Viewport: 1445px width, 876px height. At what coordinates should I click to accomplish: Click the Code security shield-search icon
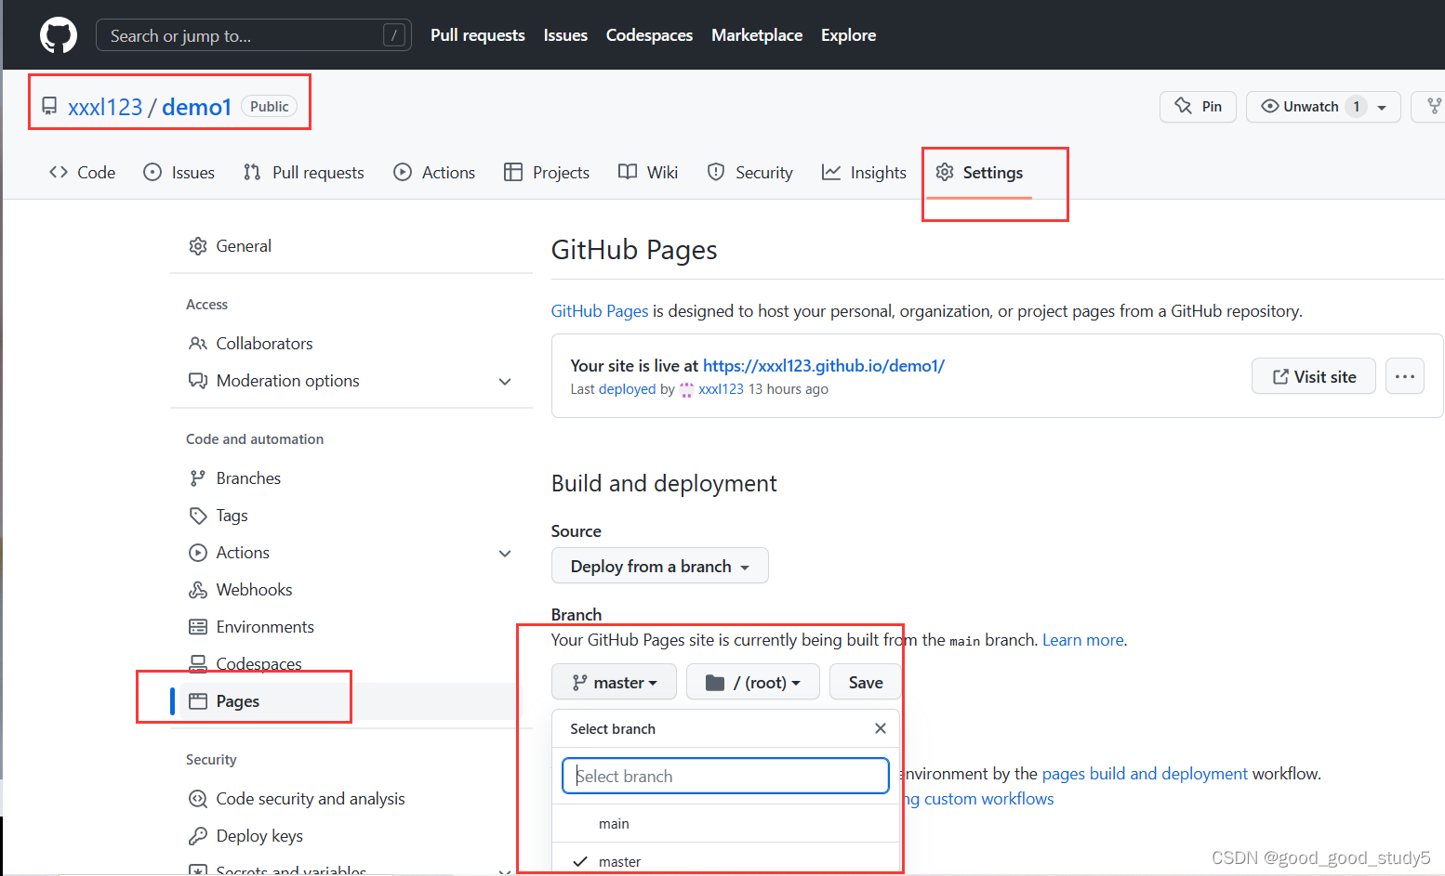point(198,799)
